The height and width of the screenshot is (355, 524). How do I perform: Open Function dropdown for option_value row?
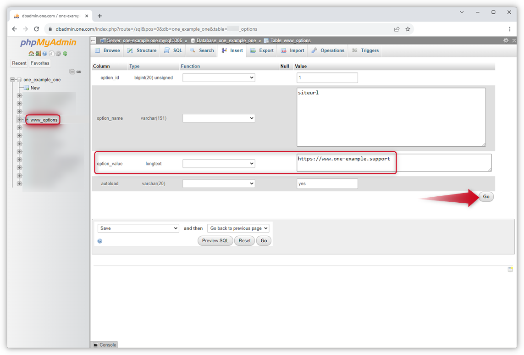[219, 164]
